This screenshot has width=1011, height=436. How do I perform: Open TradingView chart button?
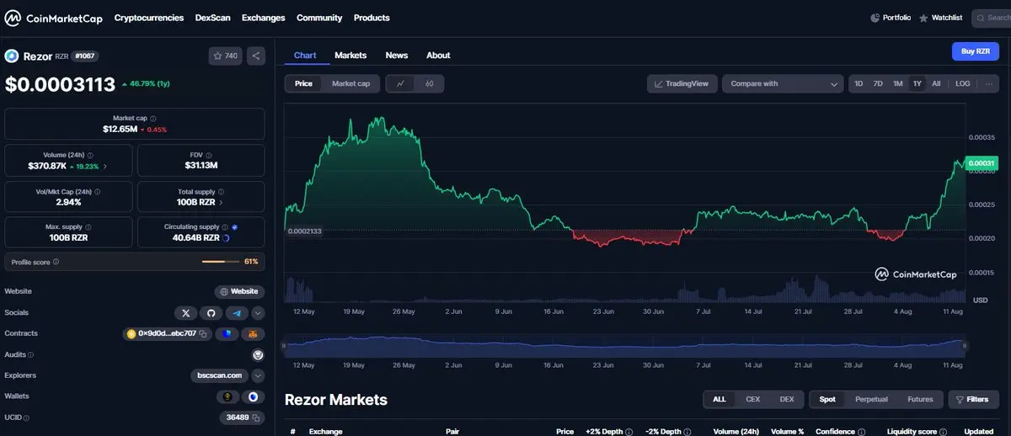click(x=683, y=83)
